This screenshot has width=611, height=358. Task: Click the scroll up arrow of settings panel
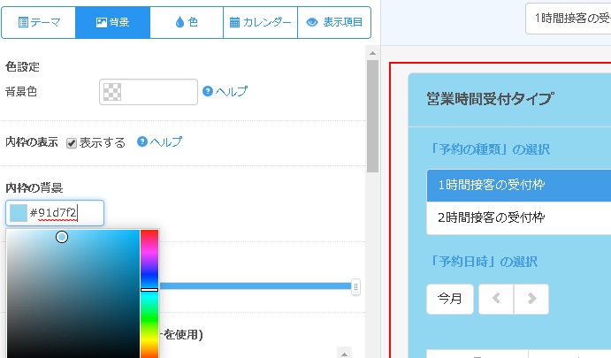(372, 53)
